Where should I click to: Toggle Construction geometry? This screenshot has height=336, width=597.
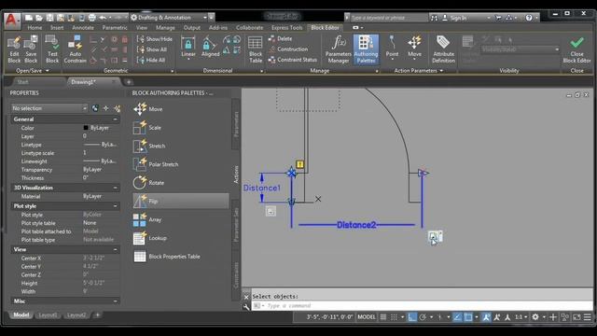[x=288, y=49]
